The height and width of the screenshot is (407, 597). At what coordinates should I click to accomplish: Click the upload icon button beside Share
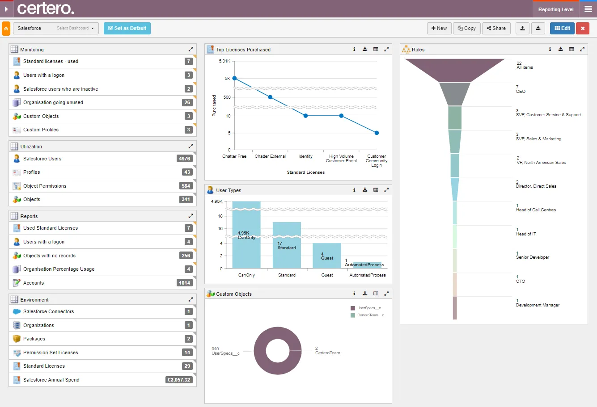click(x=522, y=28)
